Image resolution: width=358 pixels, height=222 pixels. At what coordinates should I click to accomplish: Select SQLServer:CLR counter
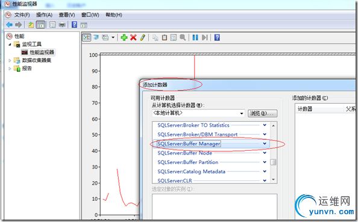[175, 180]
